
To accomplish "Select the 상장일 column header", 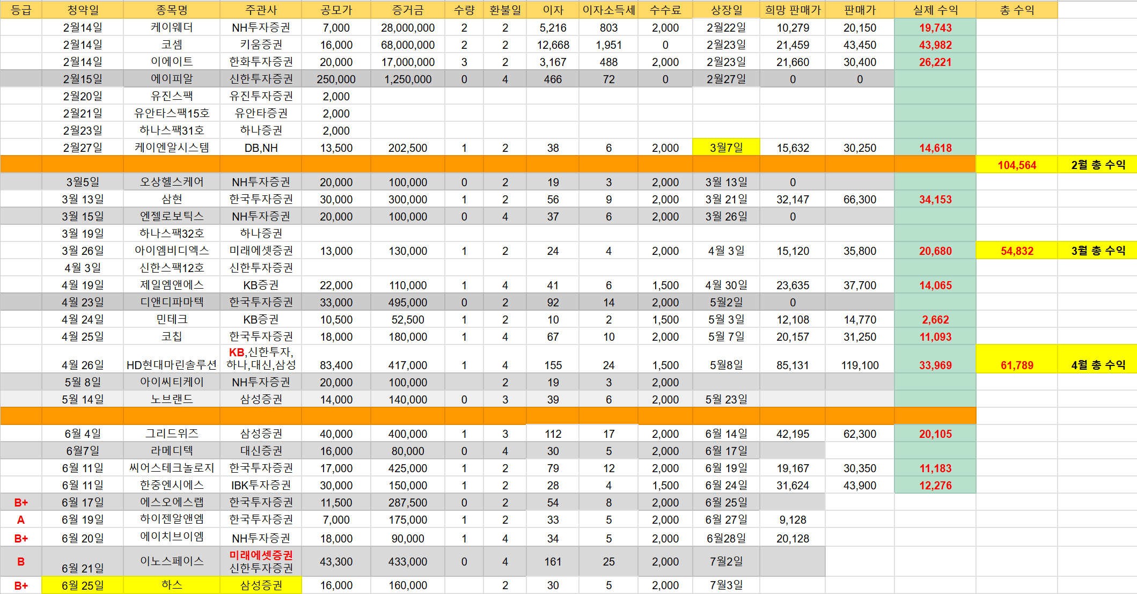I will coord(726,10).
